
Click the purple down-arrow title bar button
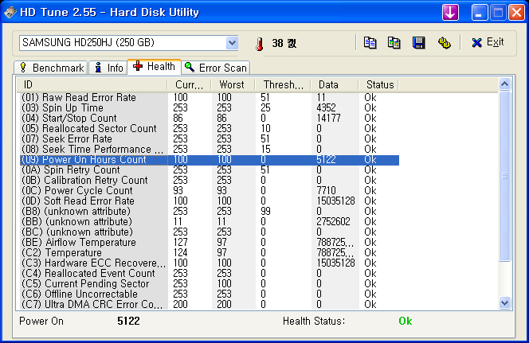[x=450, y=13]
